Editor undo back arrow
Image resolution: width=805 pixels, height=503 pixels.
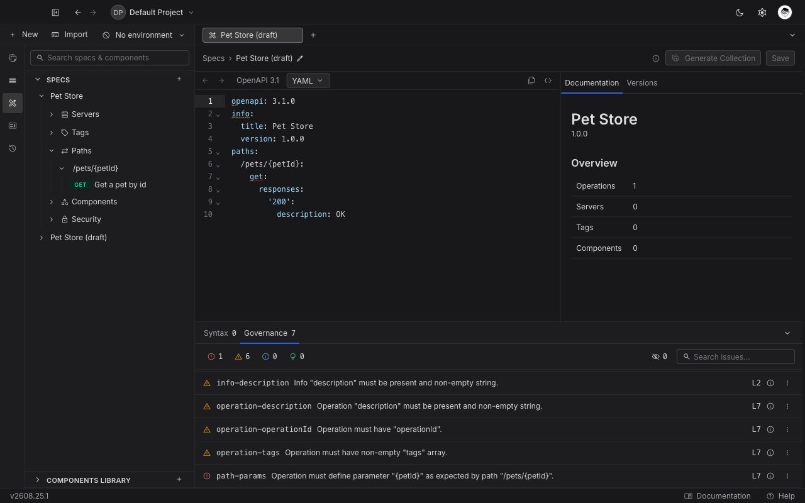[205, 80]
